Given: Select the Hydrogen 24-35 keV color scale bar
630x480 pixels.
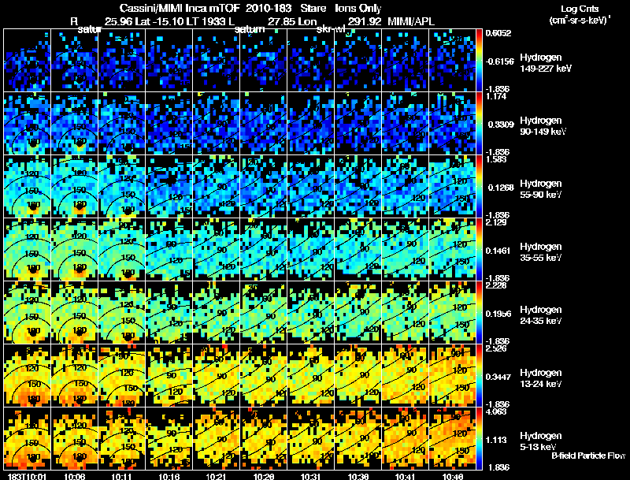Looking at the screenshot, I should (479, 313).
